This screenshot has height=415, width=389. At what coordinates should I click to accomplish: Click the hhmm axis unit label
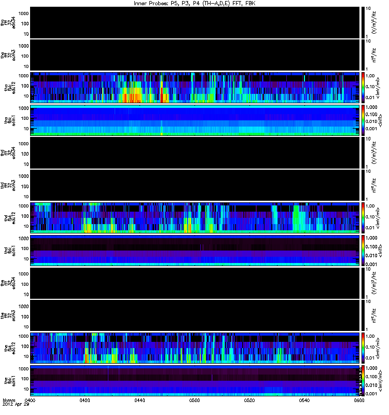[9, 400]
